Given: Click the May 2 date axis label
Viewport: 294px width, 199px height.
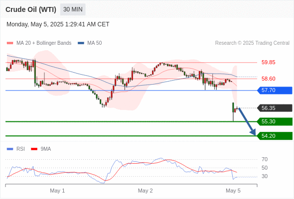Looking at the screenshot, I should coord(146,191).
